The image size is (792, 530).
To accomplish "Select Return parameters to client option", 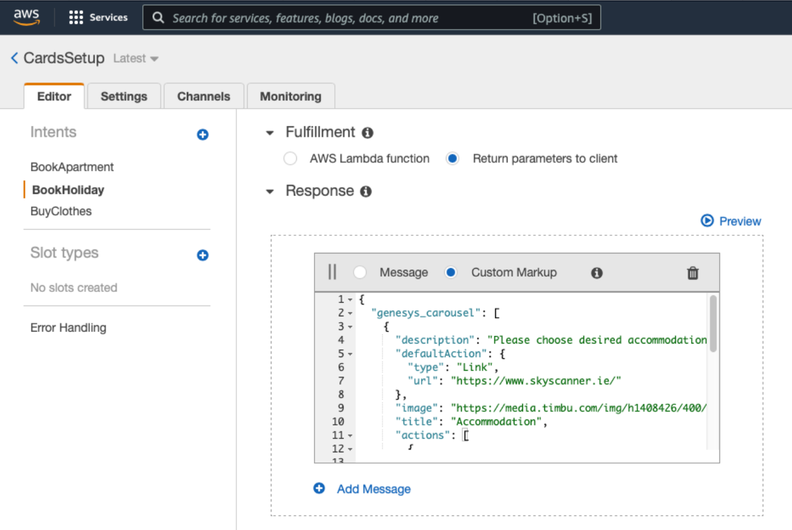I will coord(452,159).
